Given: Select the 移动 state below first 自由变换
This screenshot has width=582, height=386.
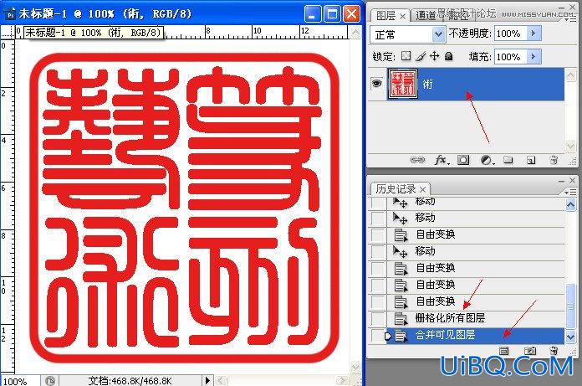Looking at the screenshot, I should click(x=475, y=251).
